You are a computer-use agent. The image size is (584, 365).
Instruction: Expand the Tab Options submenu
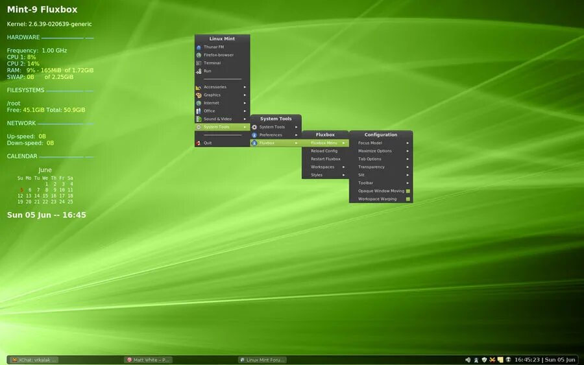click(381, 159)
